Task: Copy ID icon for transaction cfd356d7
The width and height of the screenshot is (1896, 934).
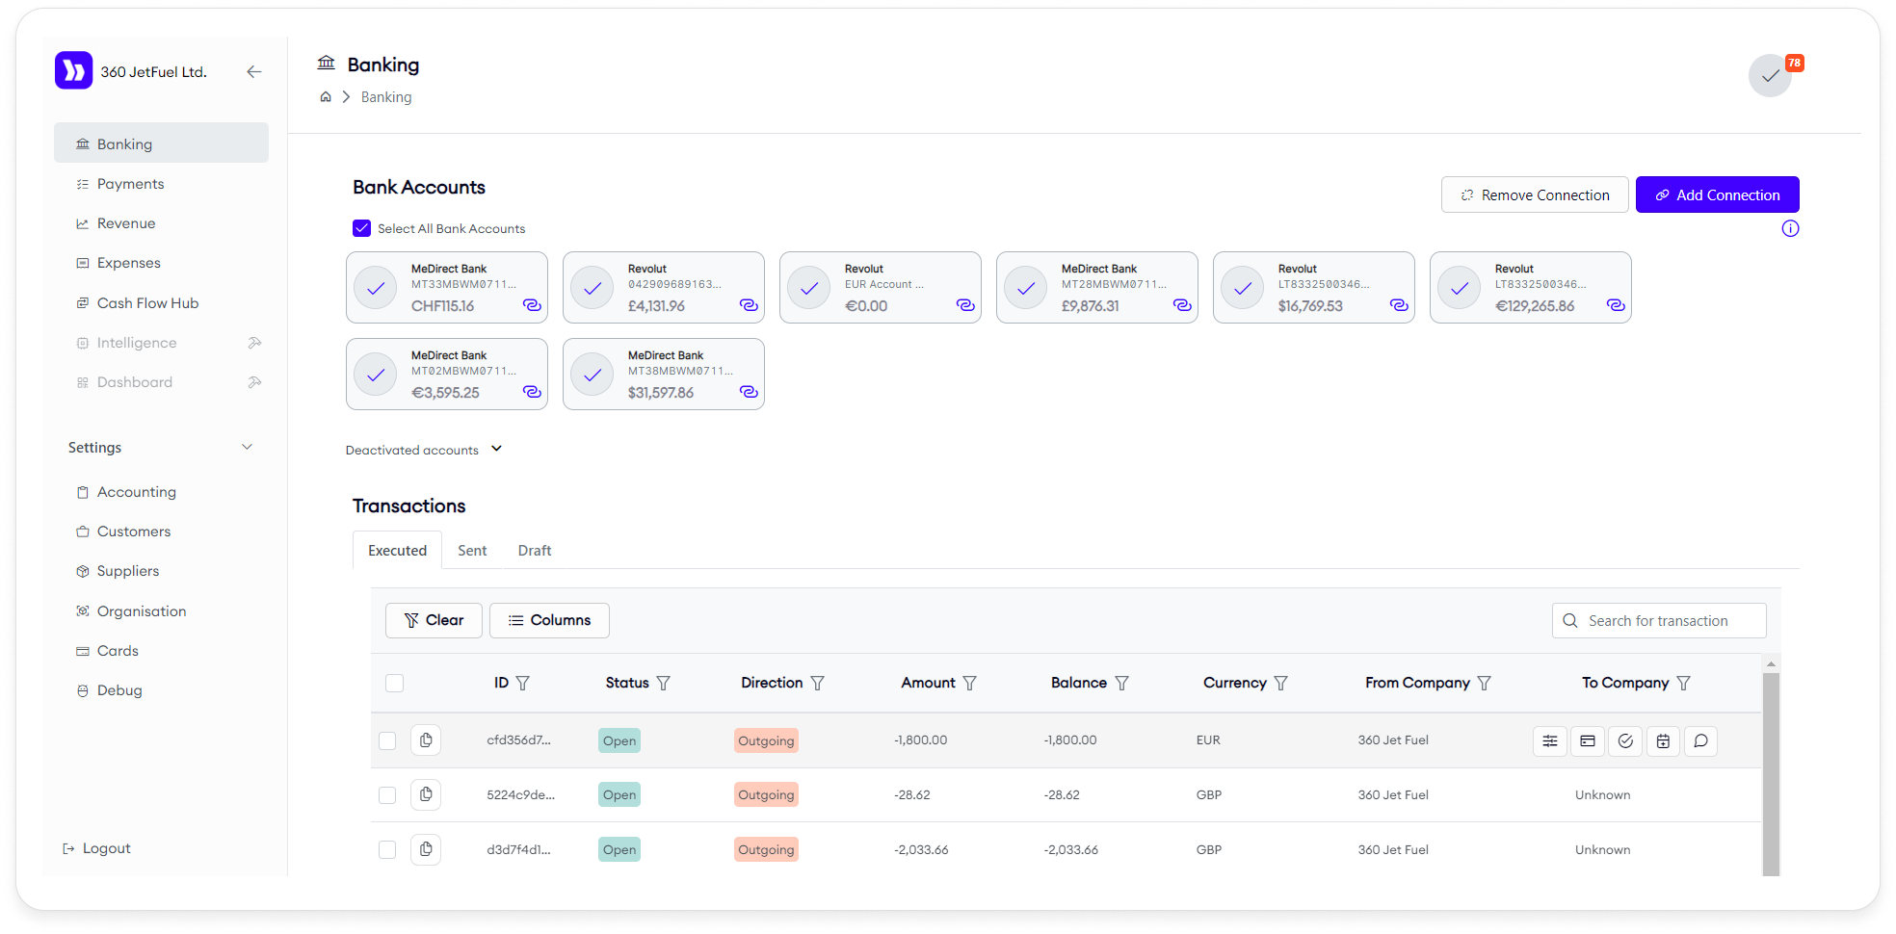Action: (x=426, y=740)
